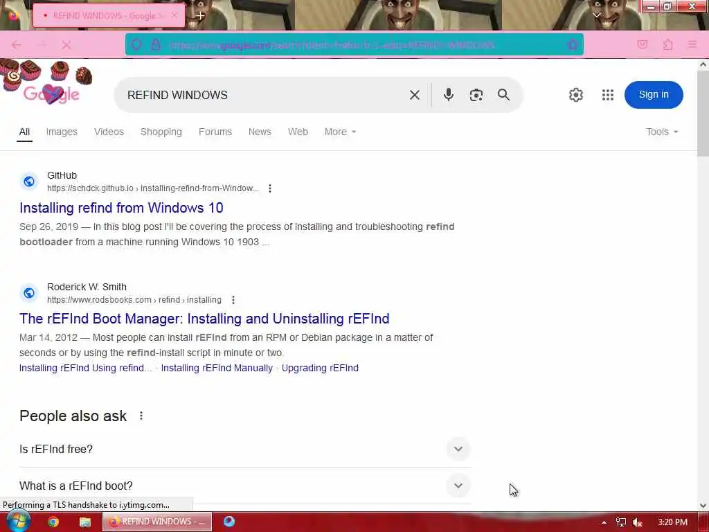This screenshot has height=532, width=709.
Task: Clear the search box with the X icon
Action: pos(414,95)
